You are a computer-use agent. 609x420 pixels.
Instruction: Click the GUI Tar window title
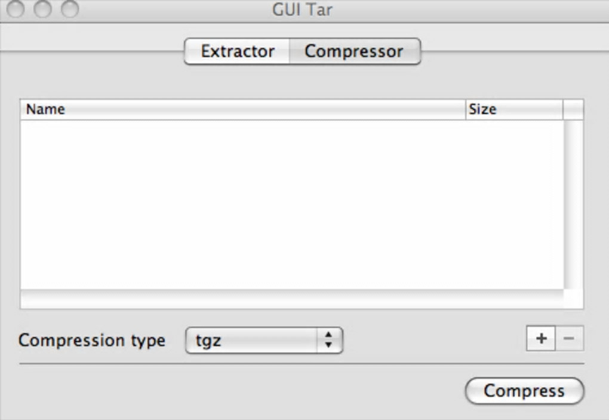[302, 10]
